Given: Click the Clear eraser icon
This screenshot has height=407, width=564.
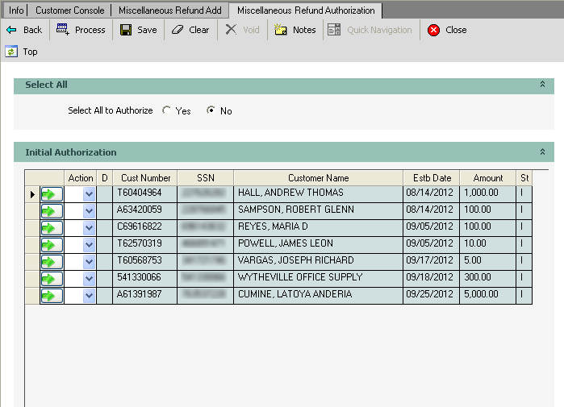Looking at the screenshot, I should [x=178, y=30].
